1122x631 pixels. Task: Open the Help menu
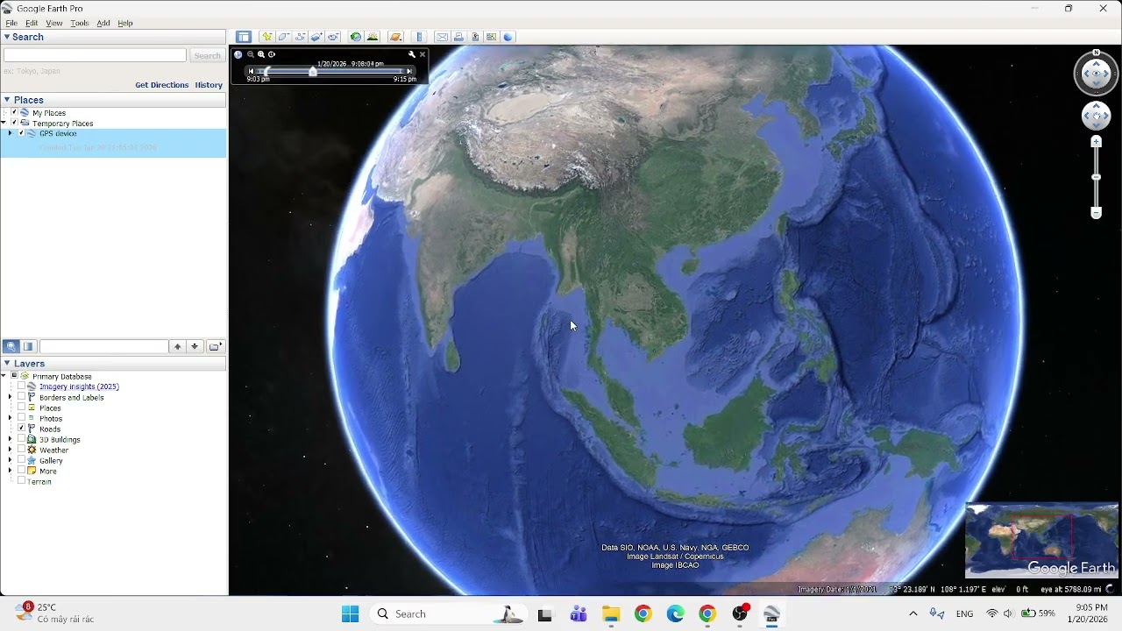coord(125,23)
